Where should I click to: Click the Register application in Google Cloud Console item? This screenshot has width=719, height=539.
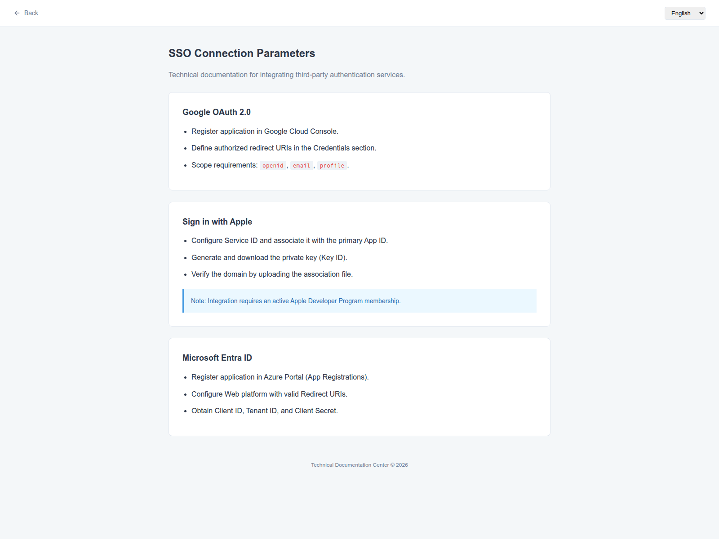[265, 132]
